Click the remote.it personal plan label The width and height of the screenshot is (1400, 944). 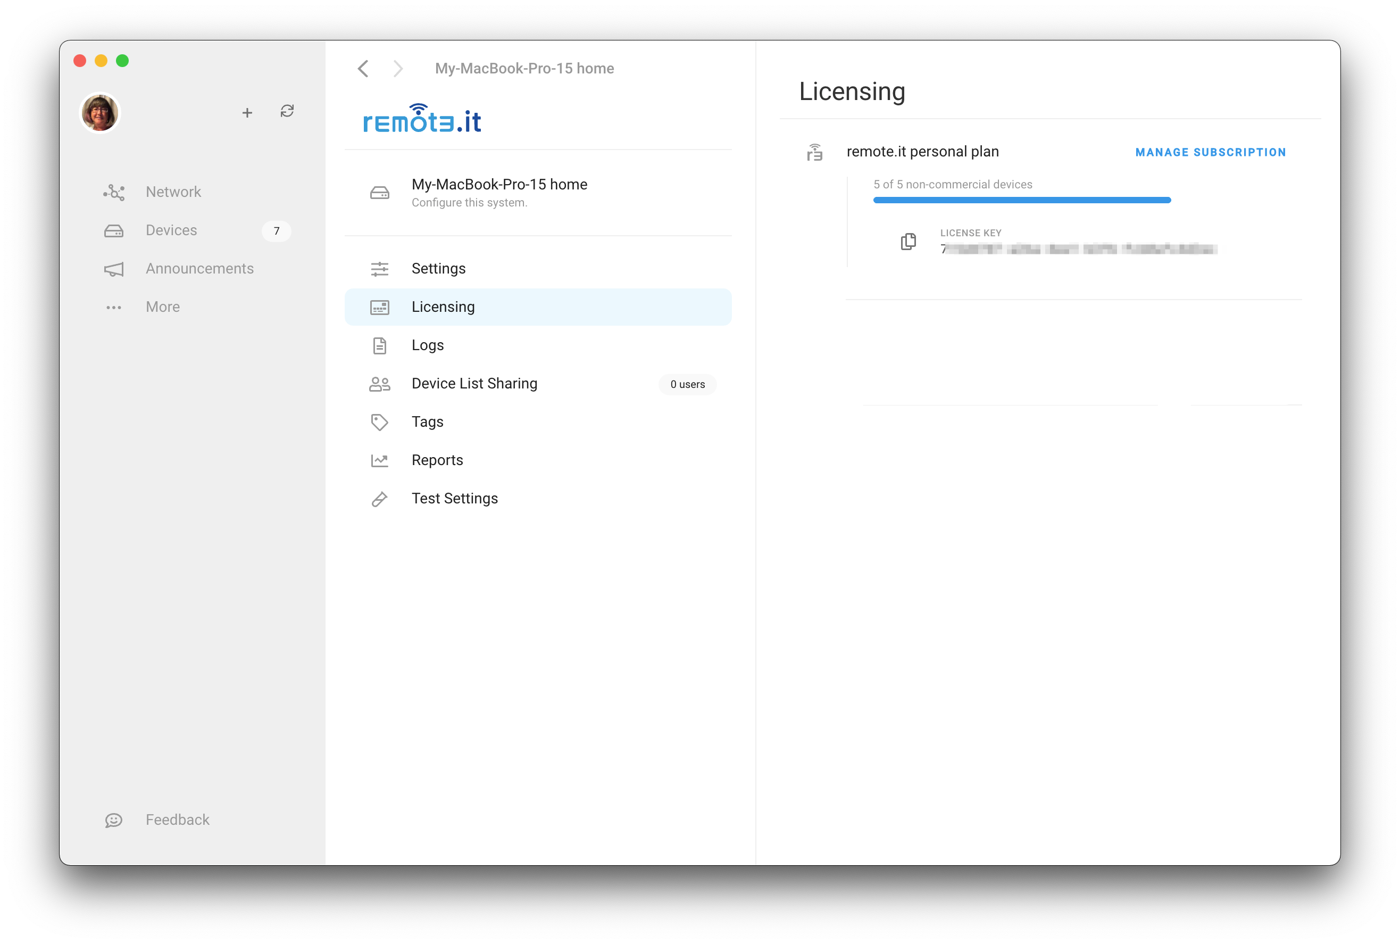tap(922, 152)
